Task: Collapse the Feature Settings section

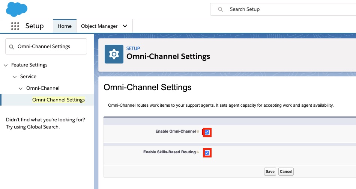Action: (x=6, y=65)
